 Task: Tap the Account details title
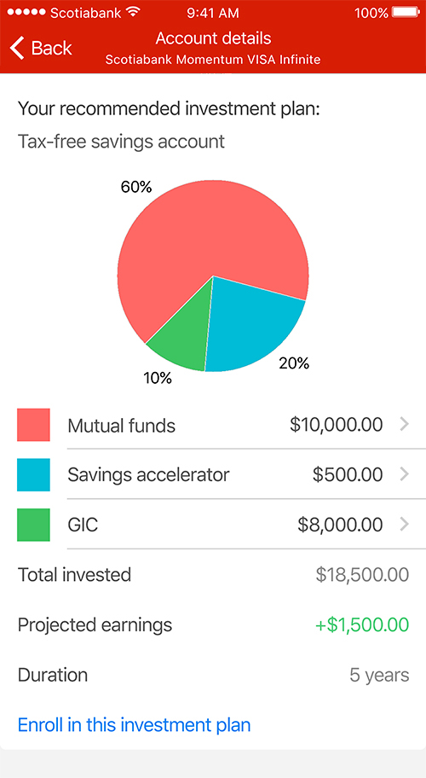pyautogui.click(x=214, y=38)
